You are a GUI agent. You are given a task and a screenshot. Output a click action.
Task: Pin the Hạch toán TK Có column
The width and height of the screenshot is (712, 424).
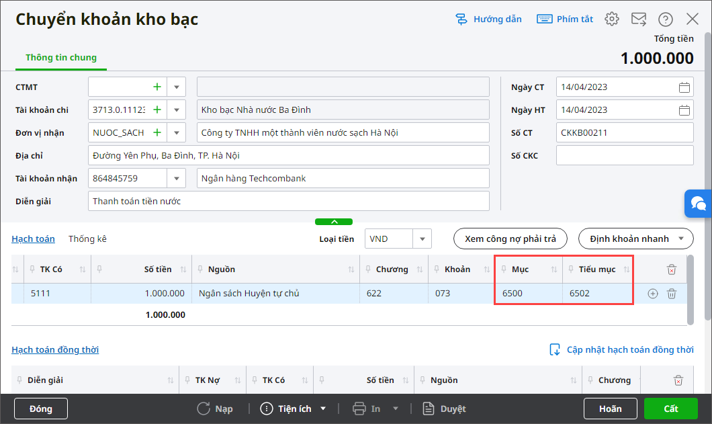[32, 269]
